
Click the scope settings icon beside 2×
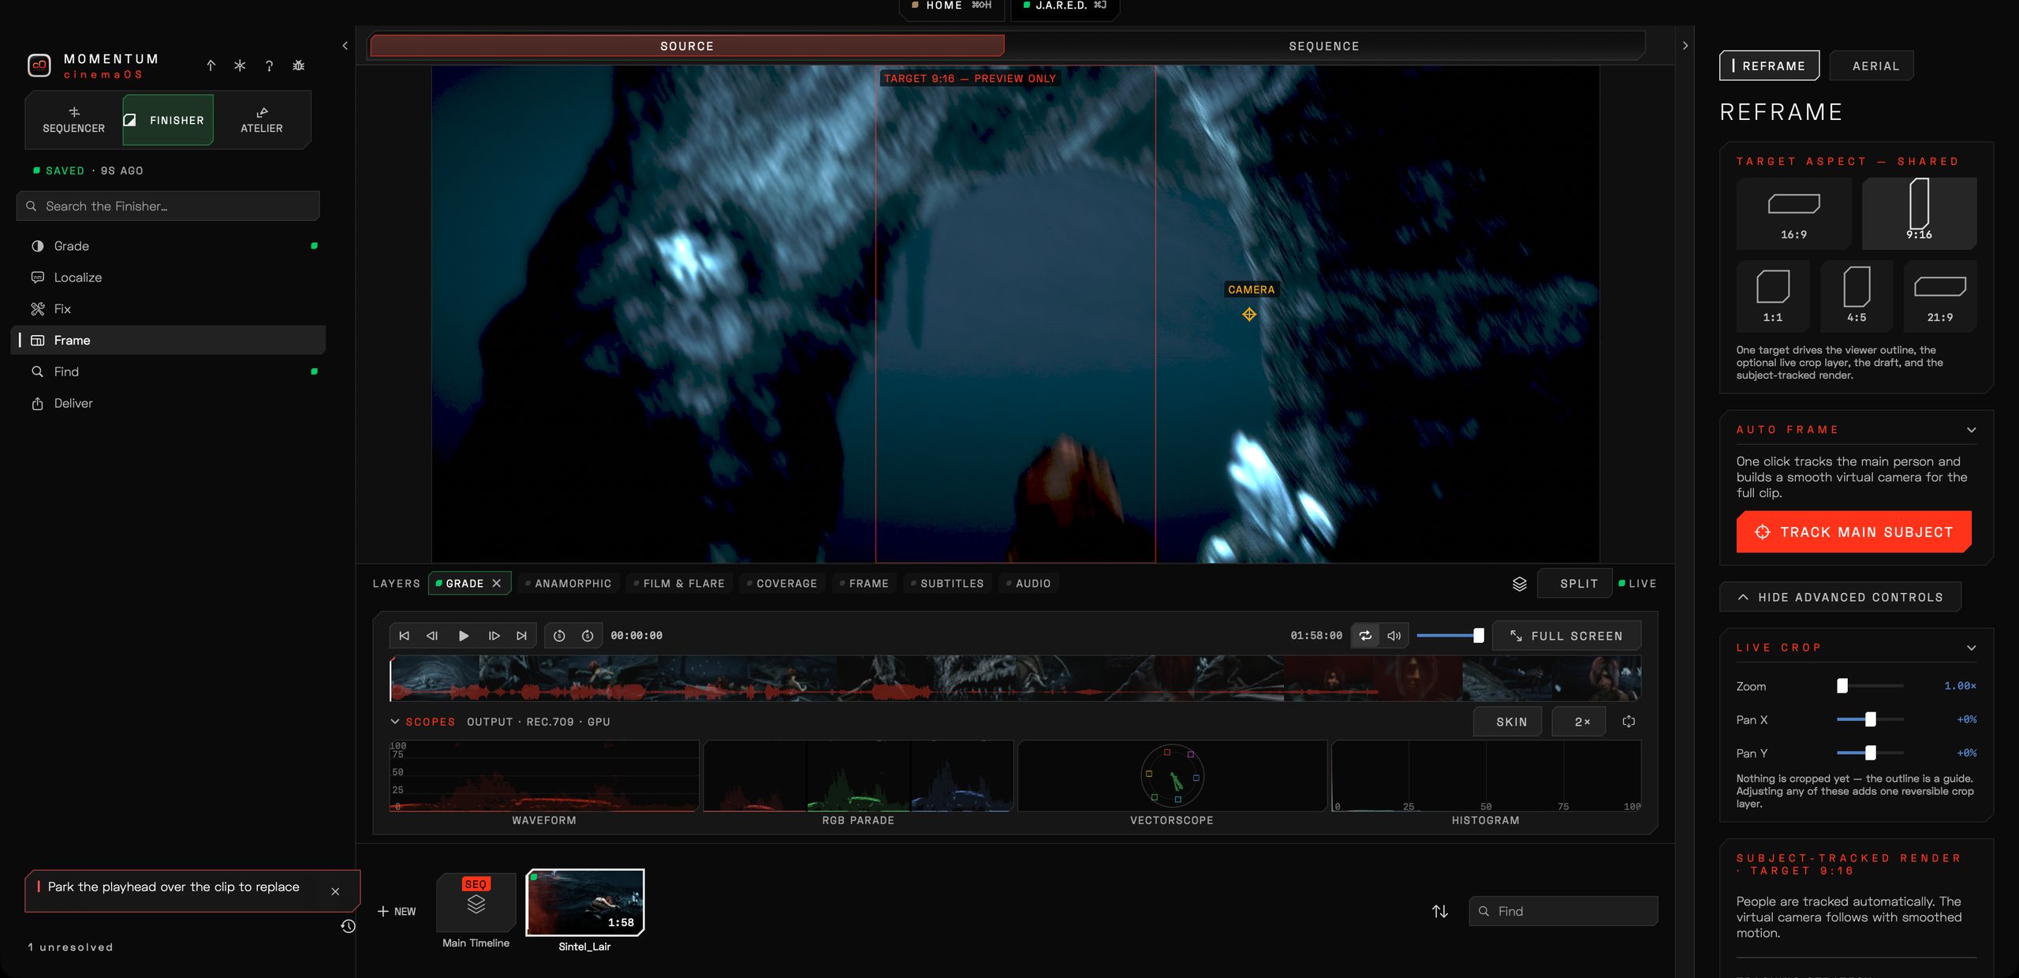(x=1629, y=722)
